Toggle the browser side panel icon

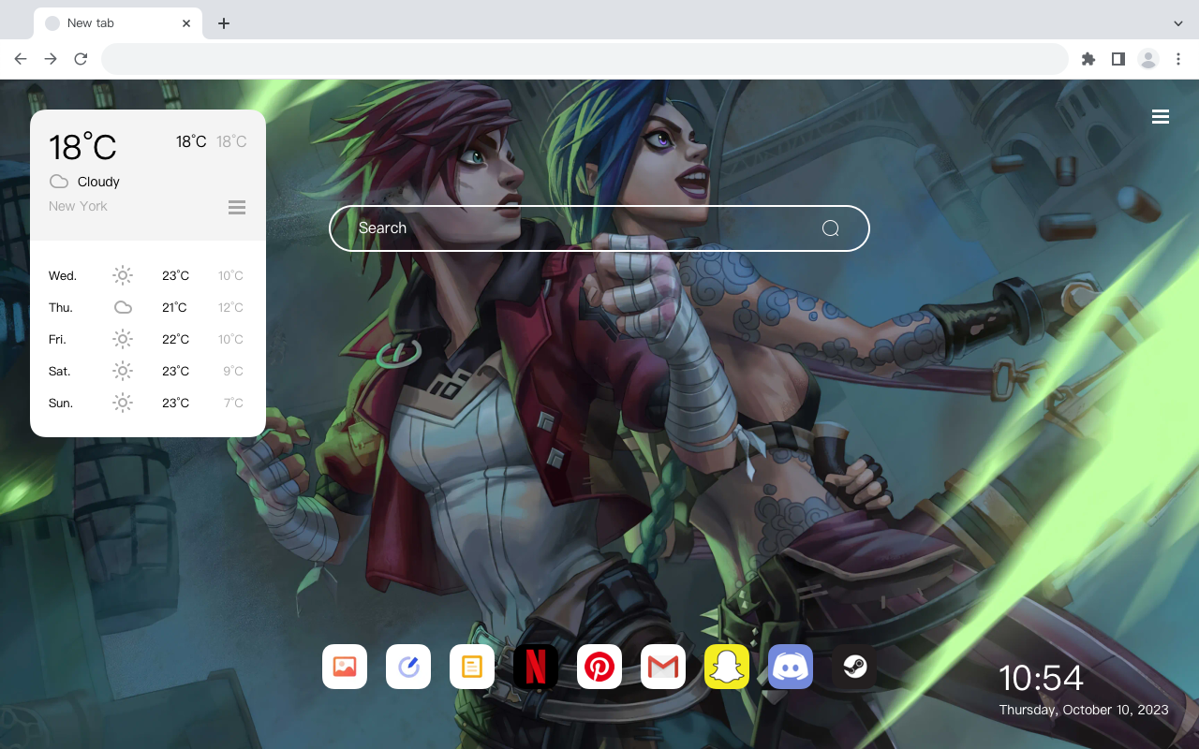click(x=1118, y=59)
